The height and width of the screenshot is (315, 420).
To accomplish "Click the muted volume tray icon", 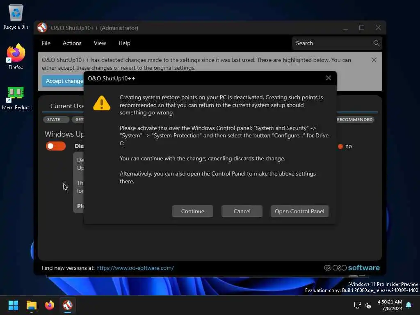I will (368, 305).
